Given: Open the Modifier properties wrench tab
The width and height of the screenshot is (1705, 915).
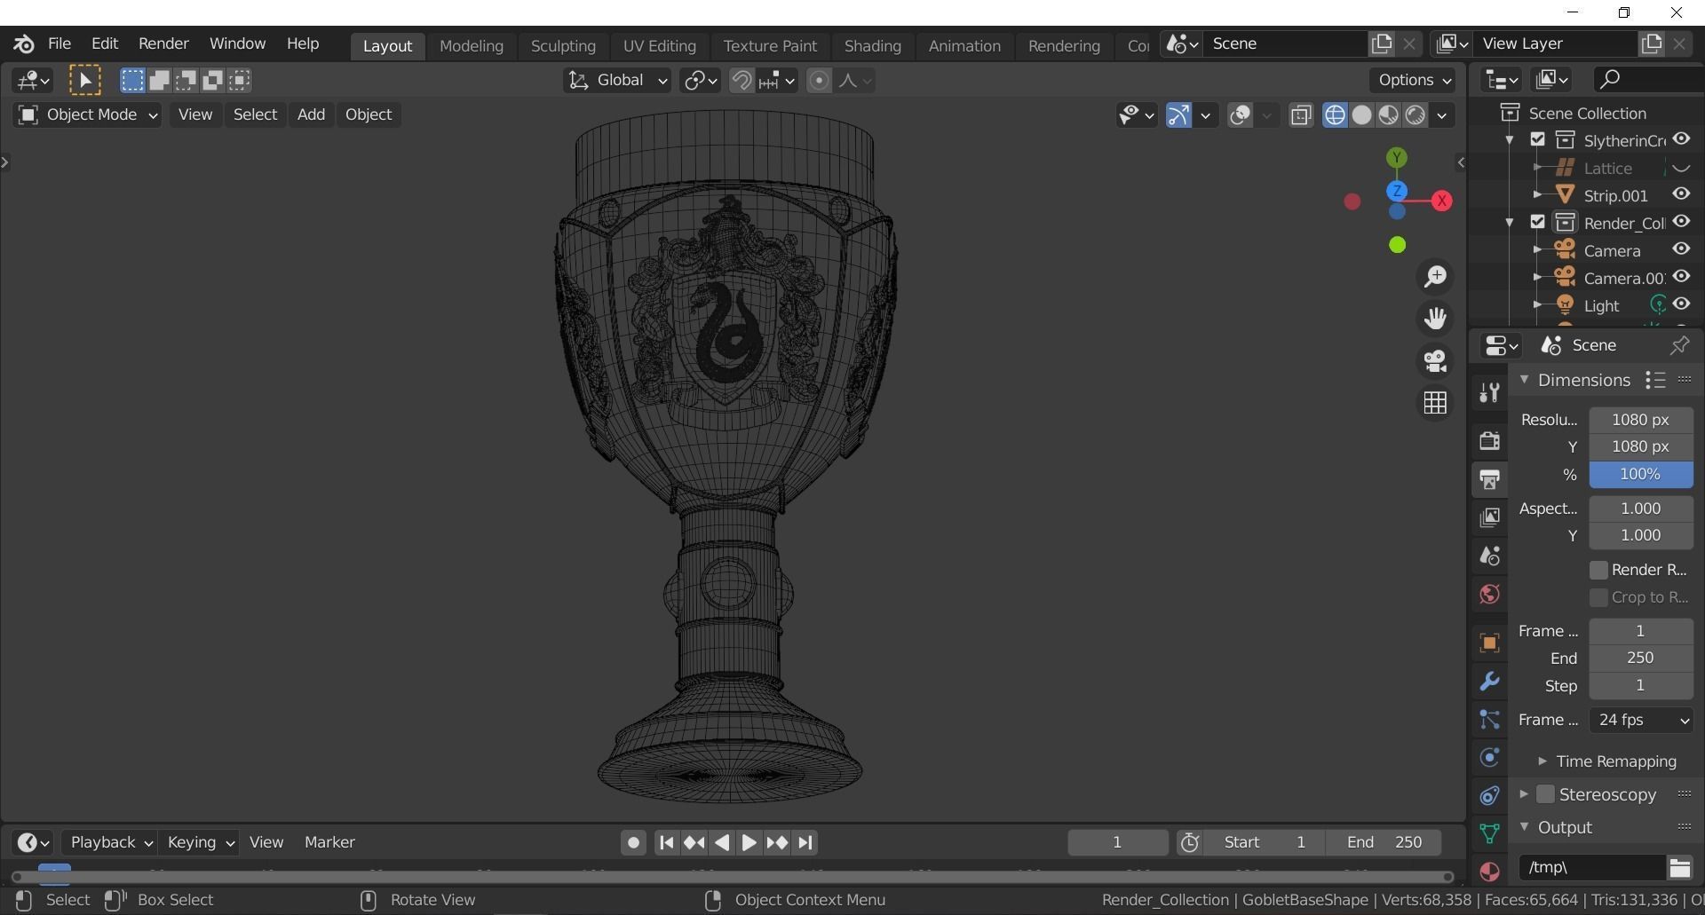Looking at the screenshot, I should (x=1489, y=682).
